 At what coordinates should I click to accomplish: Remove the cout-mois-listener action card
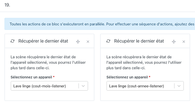[x=88, y=42]
